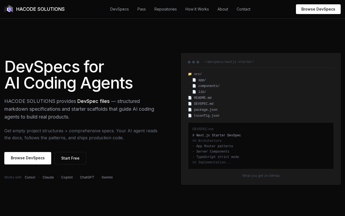Open Repositories in the top navigation
Viewport: 345px width, 216px height.
(165, 9)
